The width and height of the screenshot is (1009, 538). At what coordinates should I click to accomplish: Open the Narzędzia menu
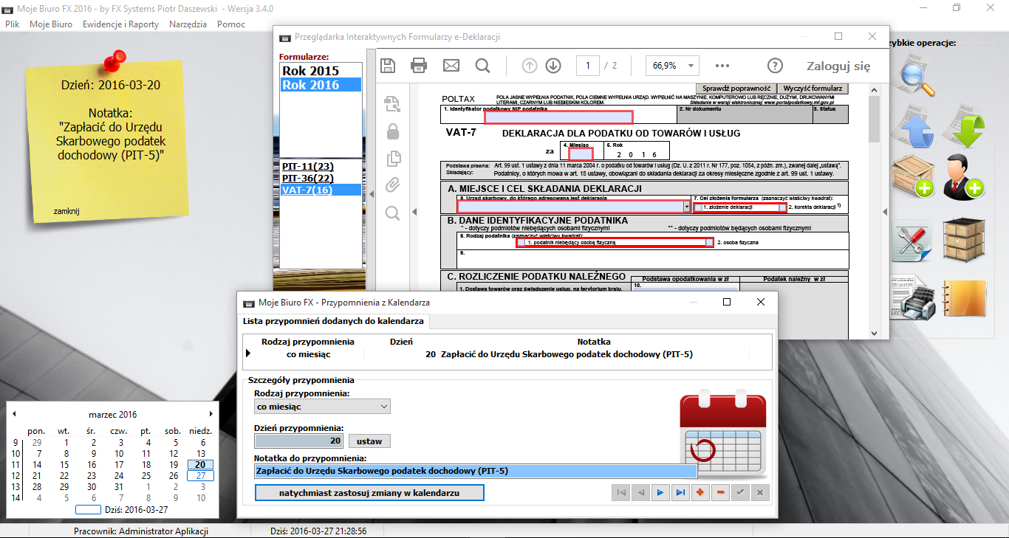188,24
